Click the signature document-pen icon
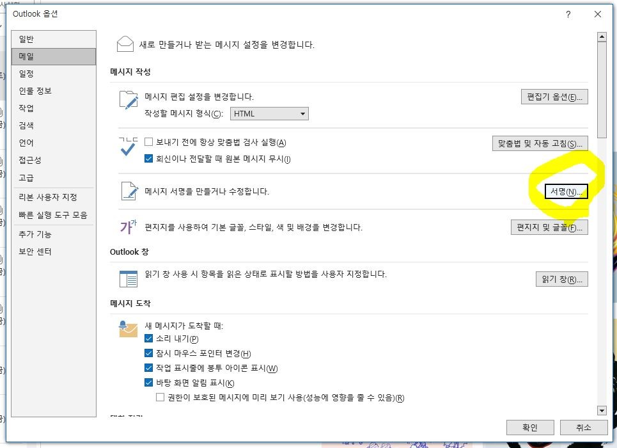This screenshot has height=448, width=617. pos(129,191)
